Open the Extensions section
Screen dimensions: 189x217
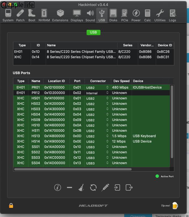(60, 16)
